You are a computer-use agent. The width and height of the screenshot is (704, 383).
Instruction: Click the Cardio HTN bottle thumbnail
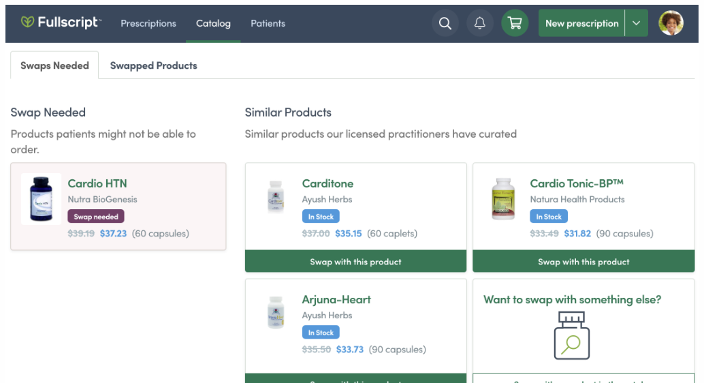coord(41,199)
